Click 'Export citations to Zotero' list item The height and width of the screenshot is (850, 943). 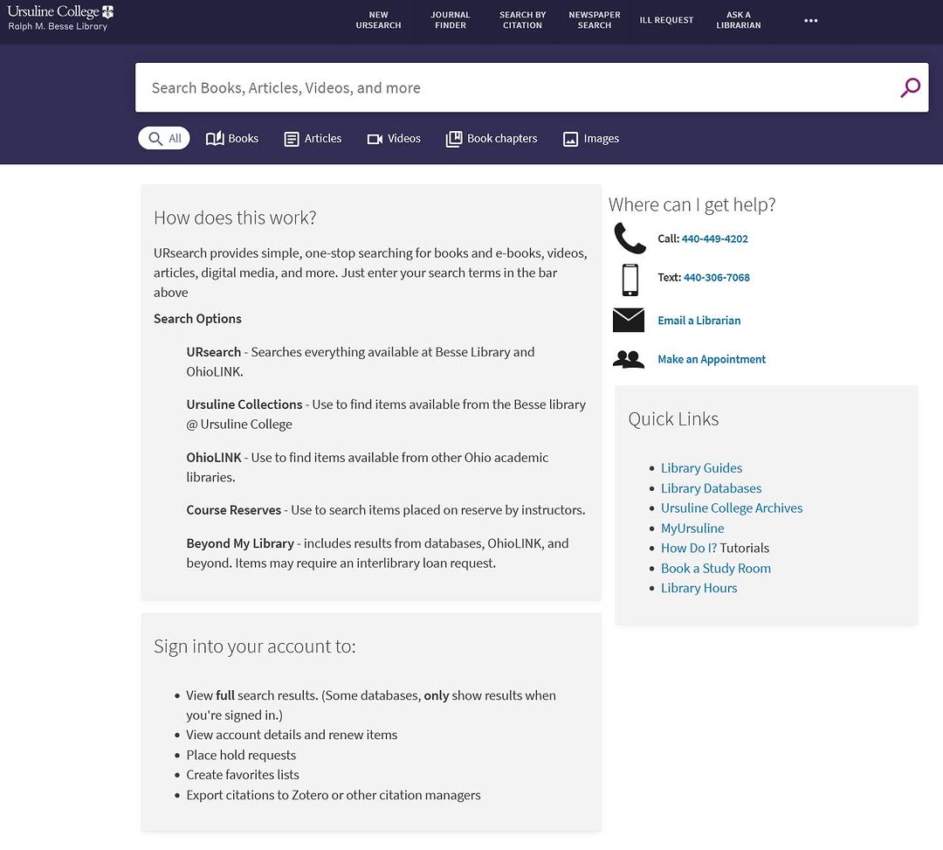point(334,795)
